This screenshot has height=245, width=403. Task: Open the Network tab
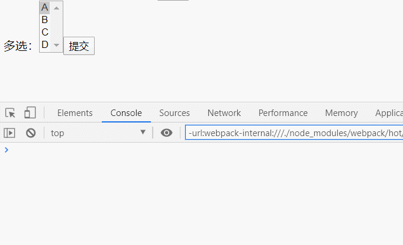[x=224, y=113]
